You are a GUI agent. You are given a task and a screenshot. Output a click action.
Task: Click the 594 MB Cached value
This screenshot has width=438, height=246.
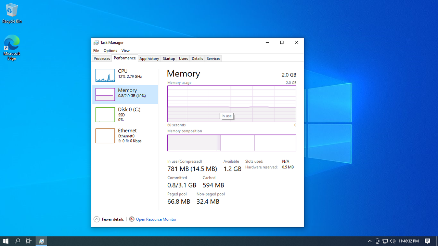point(213,185)
